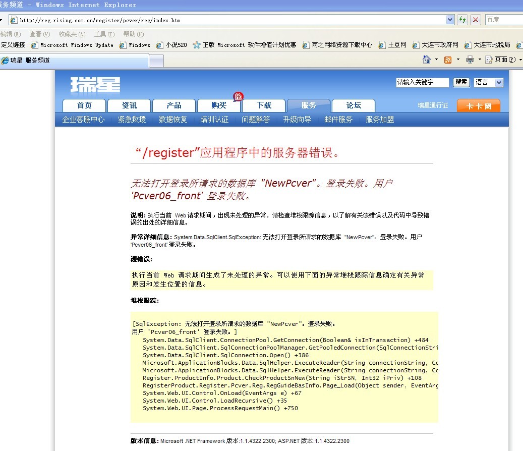The height and width of the screenshot is (451, 523).
Task: Go to the 购买 navigation tab
Action: coord(219,105)
